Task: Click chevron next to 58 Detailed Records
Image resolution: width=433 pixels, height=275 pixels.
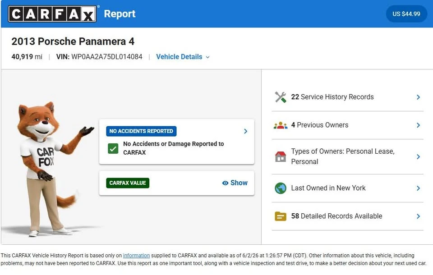Action: [x=419, y=216]
